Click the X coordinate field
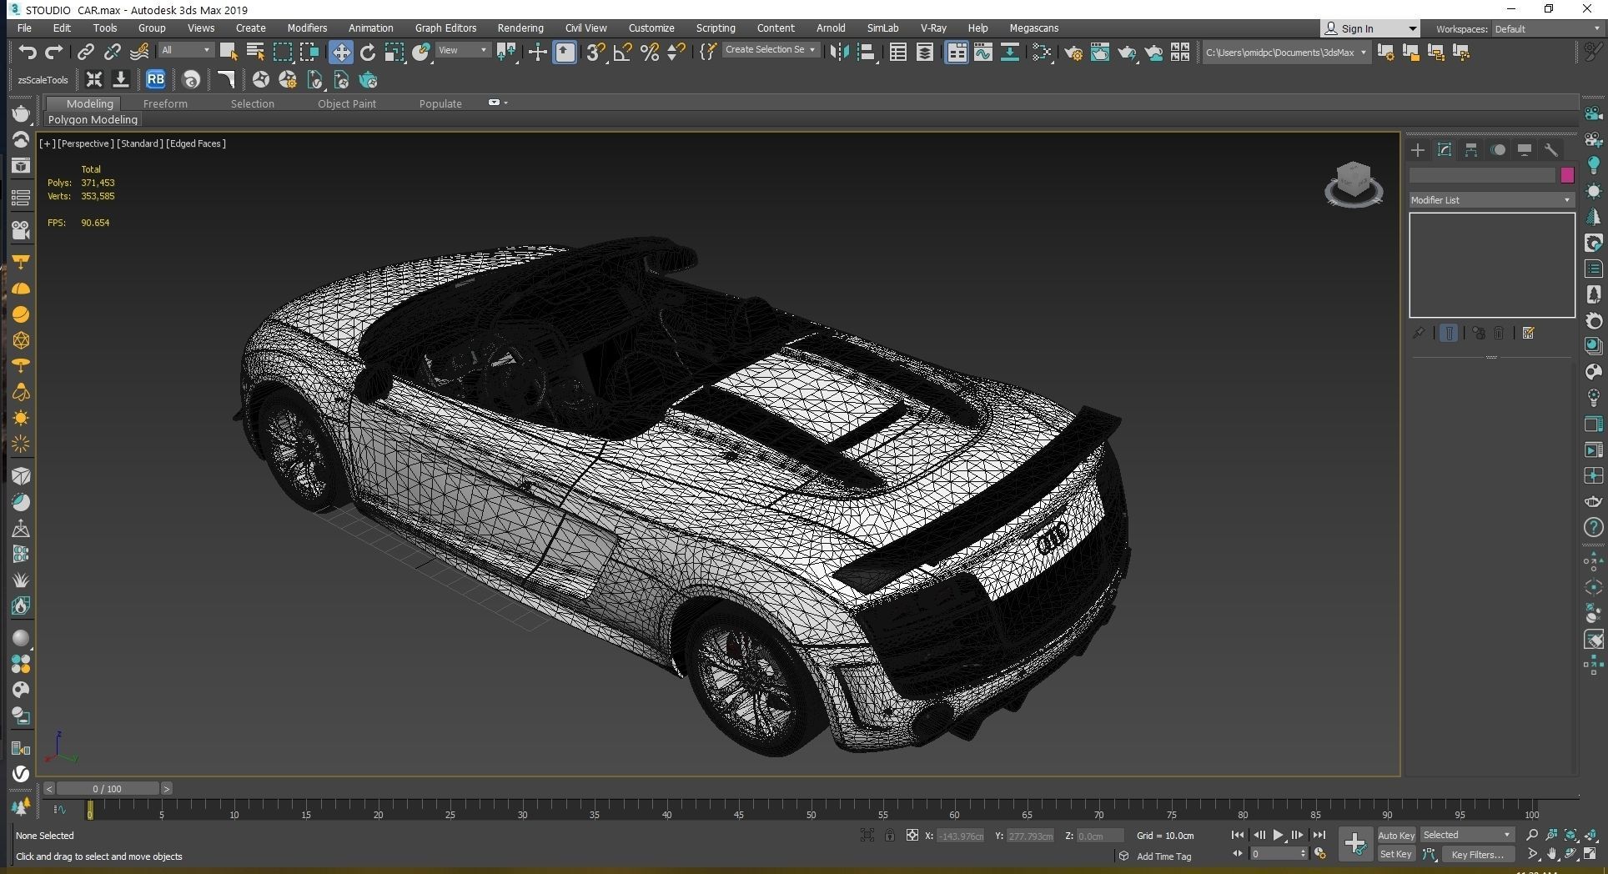1608x874 pixels. pos(961,836)
